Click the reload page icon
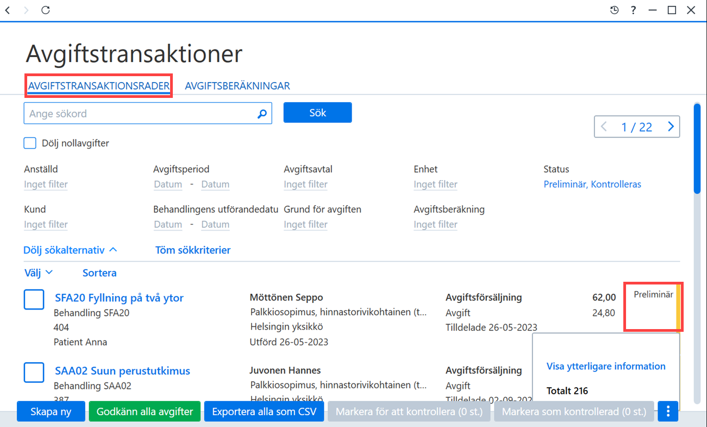Image resolution: width=707 pixels, height=427 pixels. (x=46, y=10)
